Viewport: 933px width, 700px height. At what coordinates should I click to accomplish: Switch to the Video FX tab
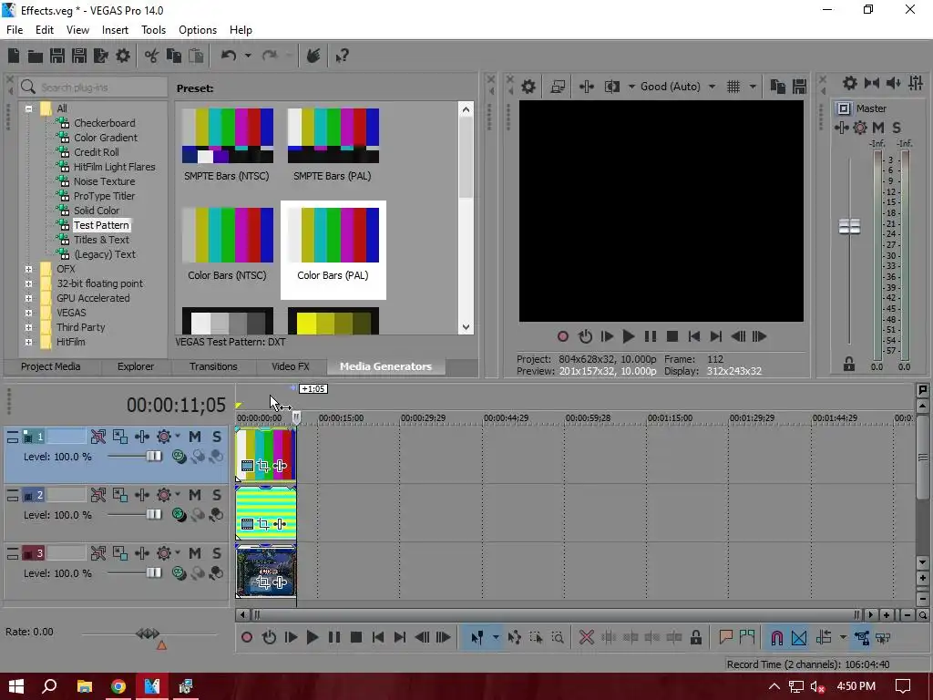[x=291, y=366]
